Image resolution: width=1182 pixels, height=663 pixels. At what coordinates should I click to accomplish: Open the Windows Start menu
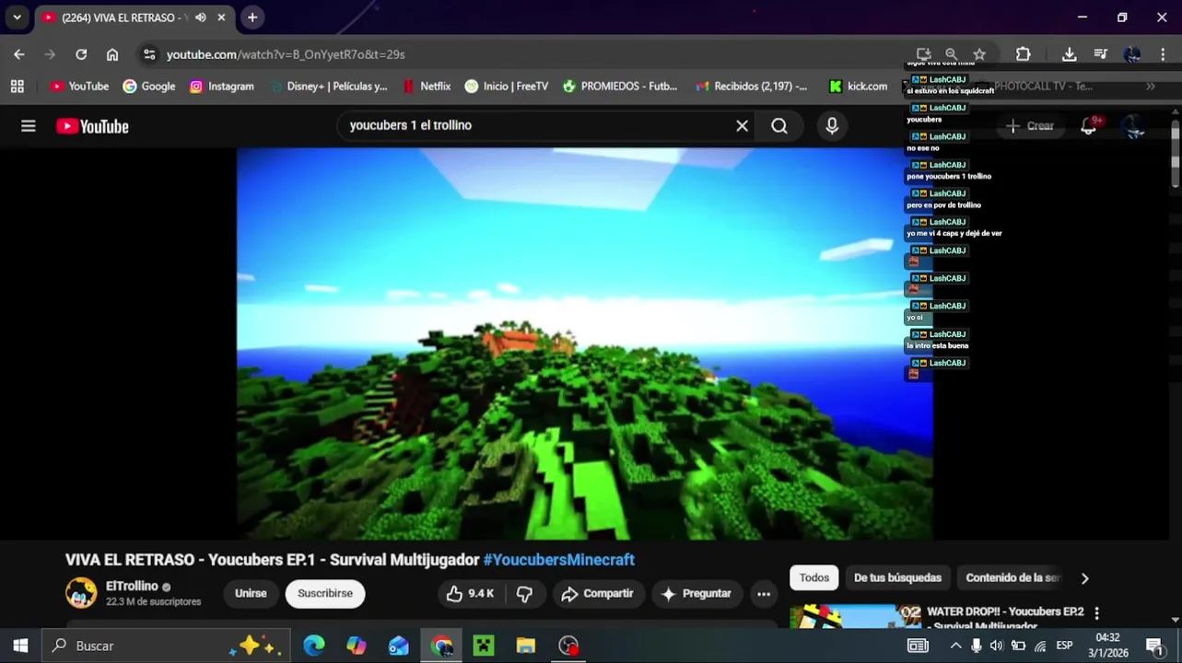(20, 646)
